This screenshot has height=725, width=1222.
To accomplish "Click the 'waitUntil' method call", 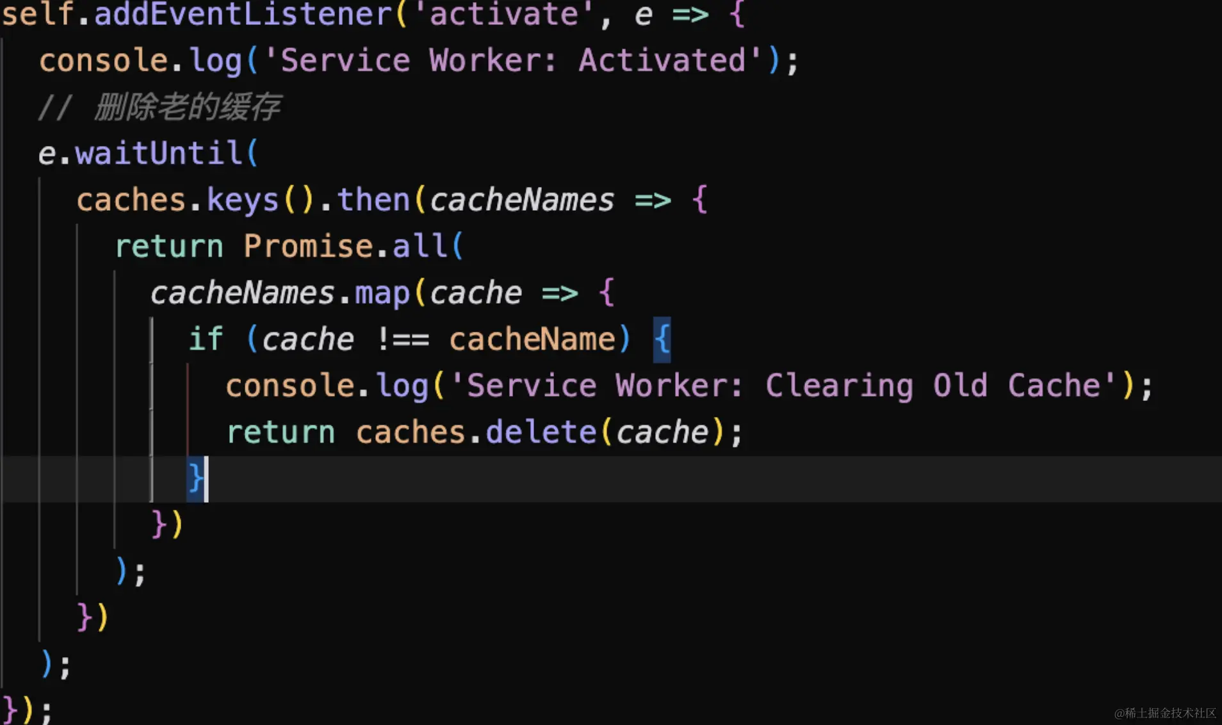I will 158,153.
